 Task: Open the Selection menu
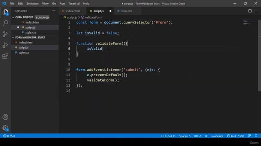pos(32,4)
